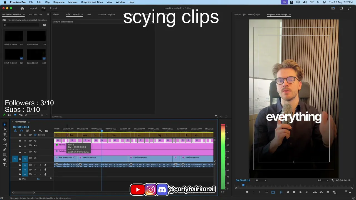Toggle visibility eye for V2 track
Image resolution: width=356 pixels, height=200 pixels.
[x=35, y=152]
